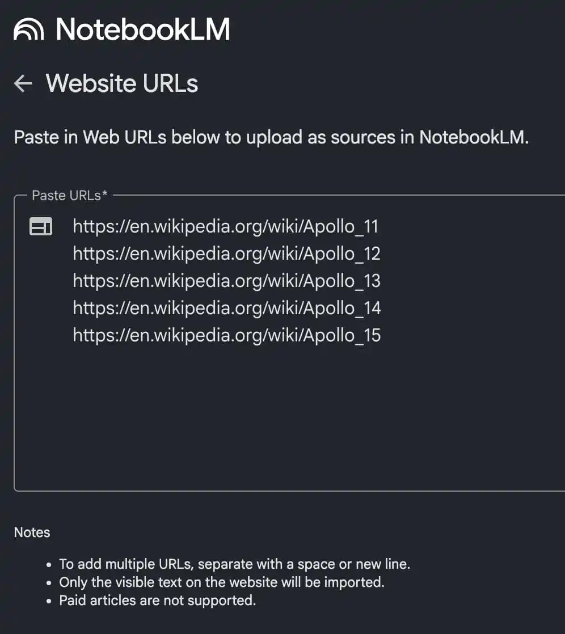The width and height of the screenshot is (565, 634).
Task: Click the Apollo_12 Wikipedia URL line
Action: tap(226, 253)
